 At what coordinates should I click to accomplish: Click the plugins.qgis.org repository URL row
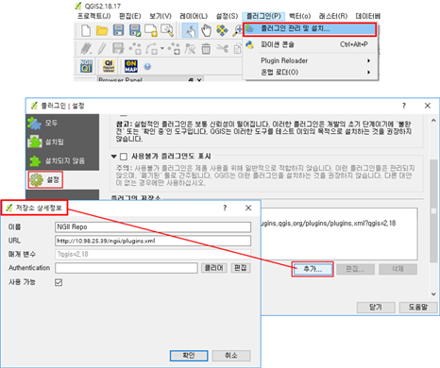[328, 224]
